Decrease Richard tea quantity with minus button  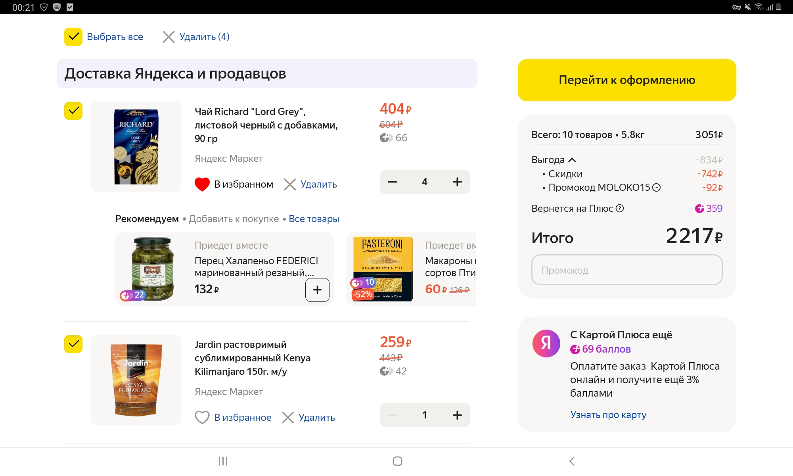coord(392,182)
